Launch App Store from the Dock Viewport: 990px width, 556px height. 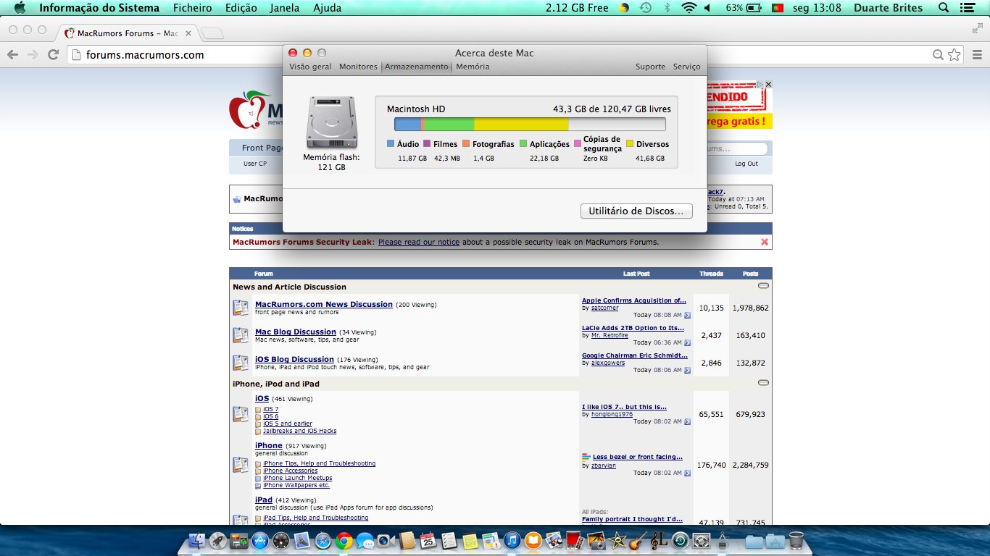[x=260, y=541]
